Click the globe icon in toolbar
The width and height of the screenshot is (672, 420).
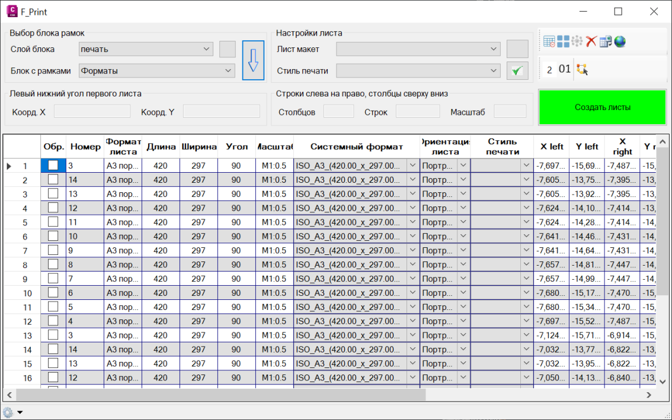point(620,41)
